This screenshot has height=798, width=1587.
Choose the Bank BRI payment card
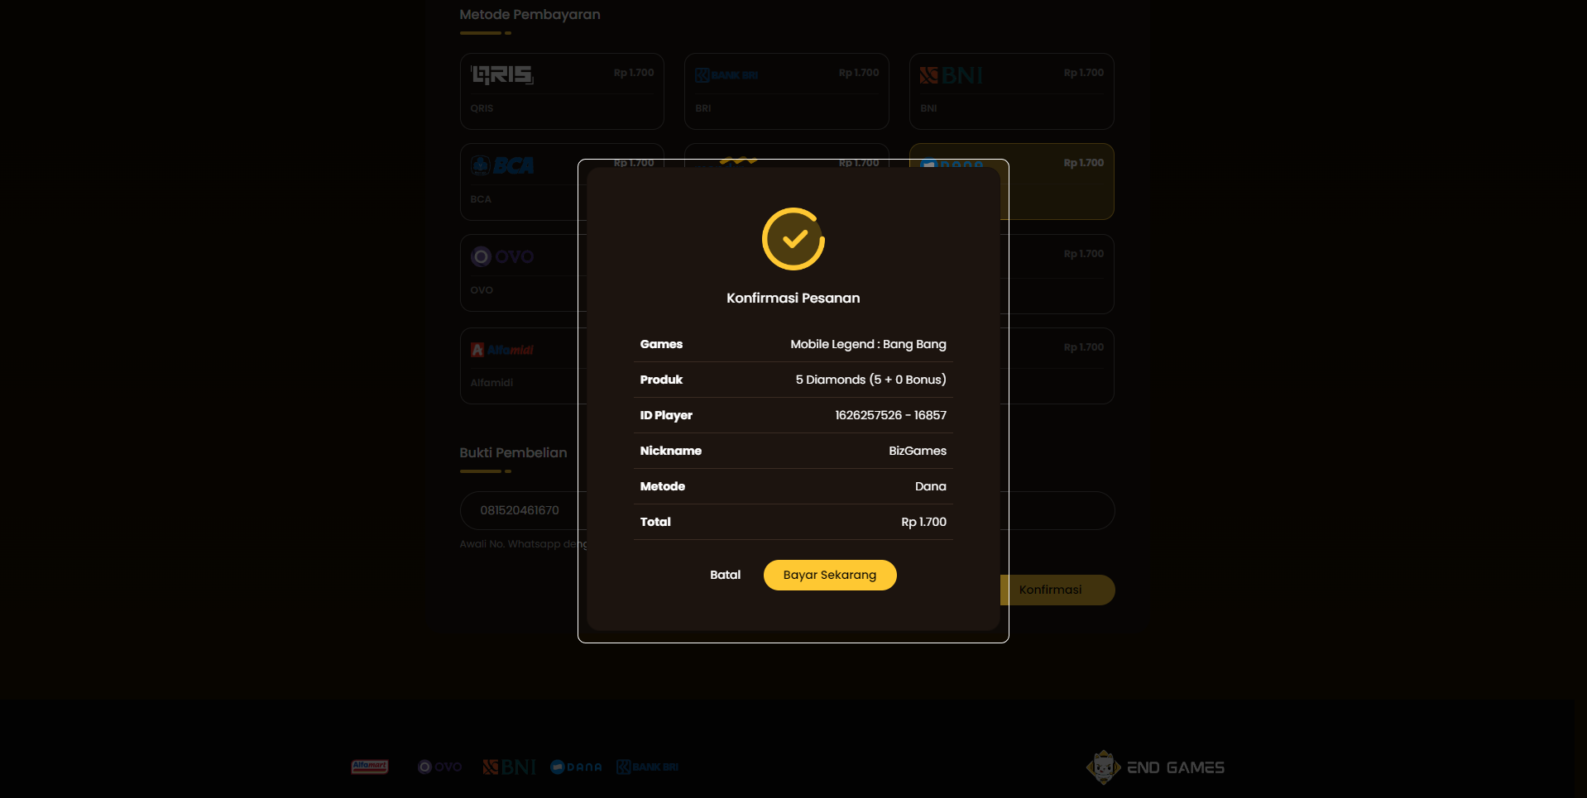pos(786,91)
